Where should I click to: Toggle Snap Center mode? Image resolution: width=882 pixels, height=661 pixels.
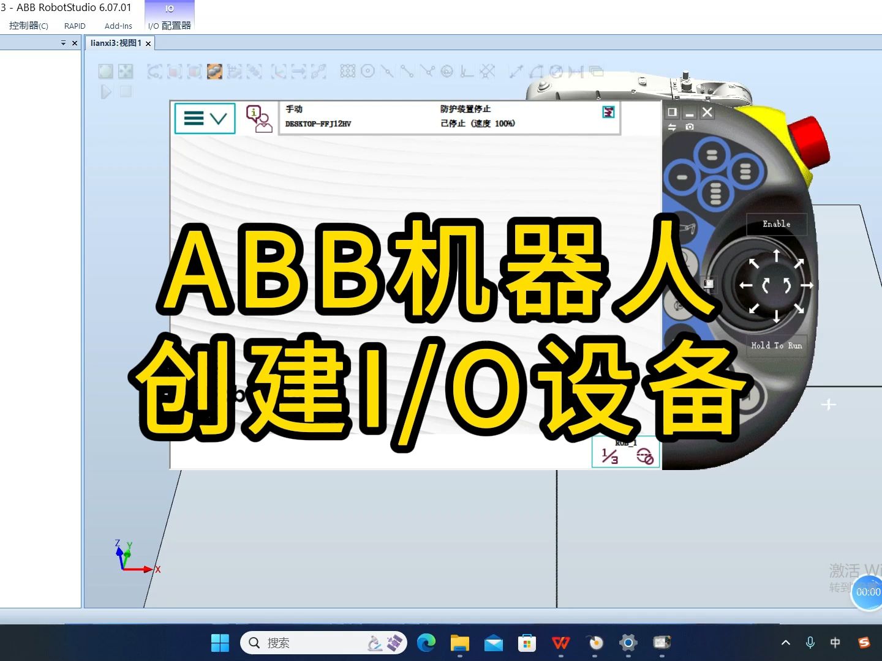pos(367,72)
